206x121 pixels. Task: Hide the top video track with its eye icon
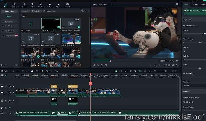tap(13, 87)
